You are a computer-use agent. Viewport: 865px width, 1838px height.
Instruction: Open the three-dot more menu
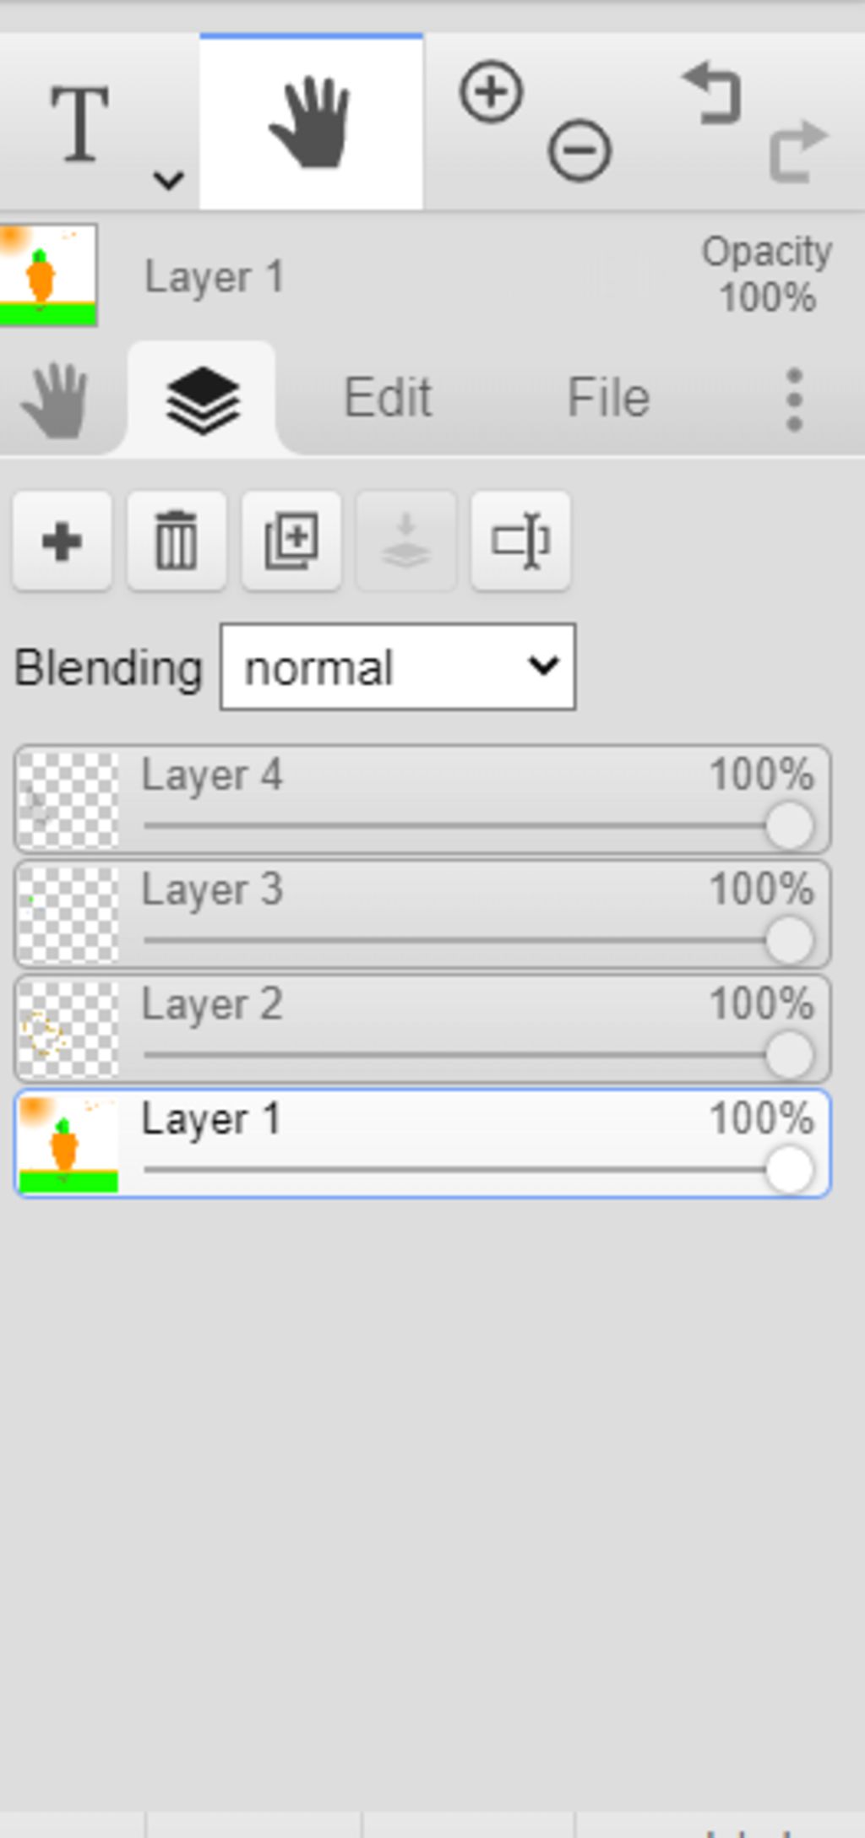794,400
